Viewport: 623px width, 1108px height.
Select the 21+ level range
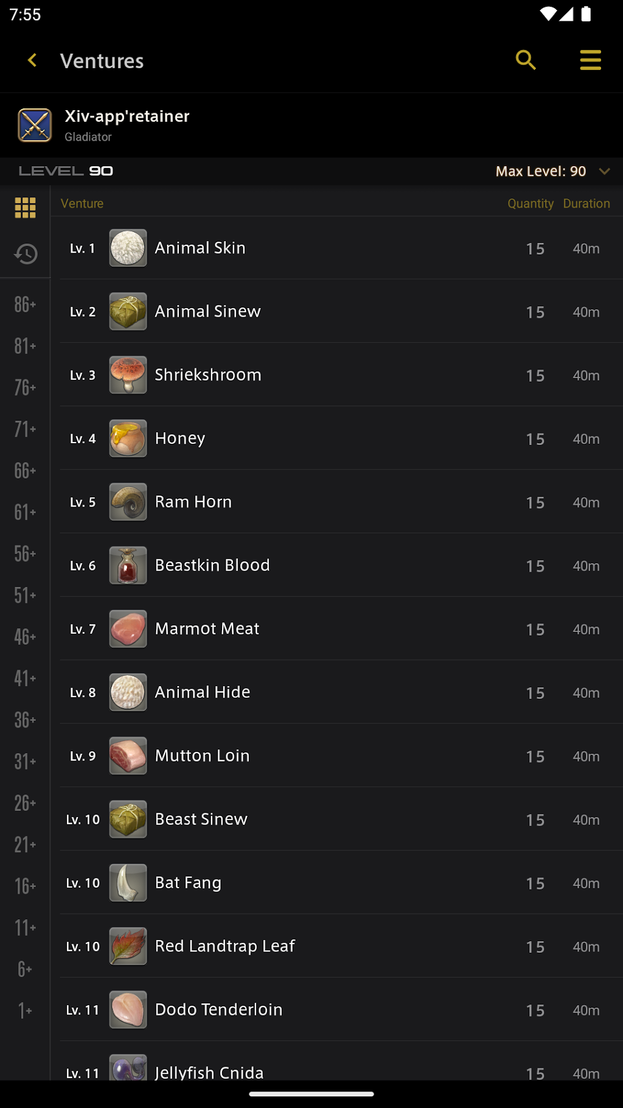pyautogui.click(x=25, y=845)
